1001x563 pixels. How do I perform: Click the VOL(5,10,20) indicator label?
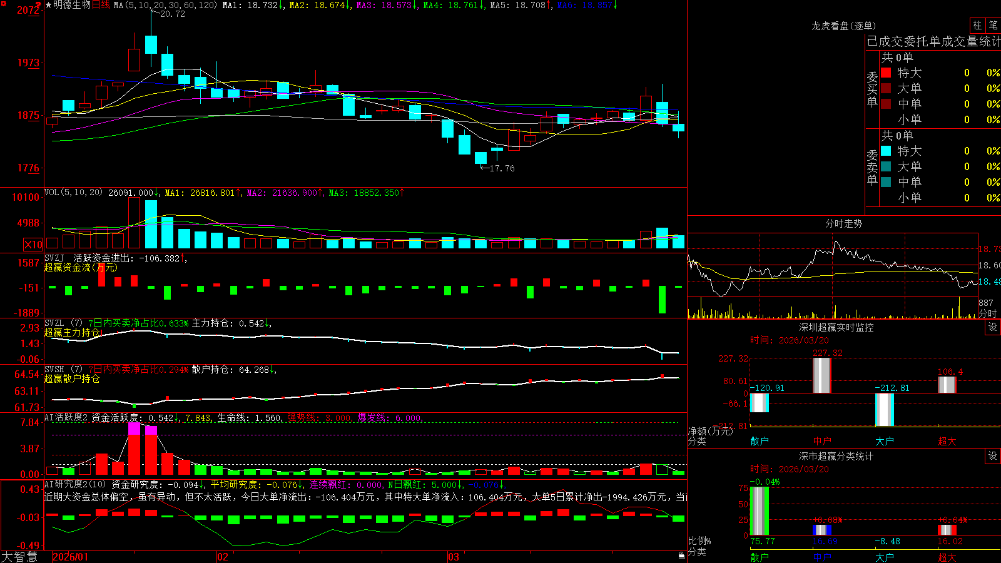(73, 193)
